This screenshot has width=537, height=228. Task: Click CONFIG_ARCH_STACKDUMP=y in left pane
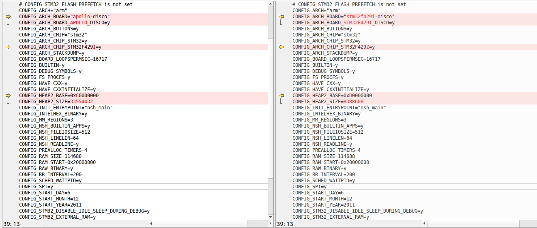click(52, 53)
